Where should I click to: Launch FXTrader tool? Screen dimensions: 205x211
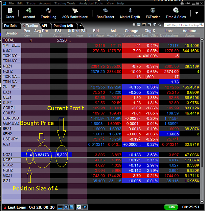tap(153, 13)
